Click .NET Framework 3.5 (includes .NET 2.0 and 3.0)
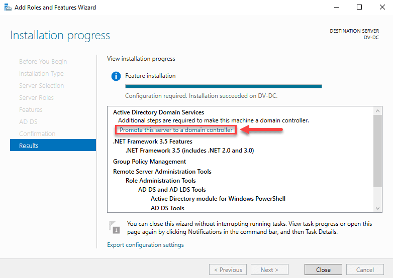 coord(190,151)
